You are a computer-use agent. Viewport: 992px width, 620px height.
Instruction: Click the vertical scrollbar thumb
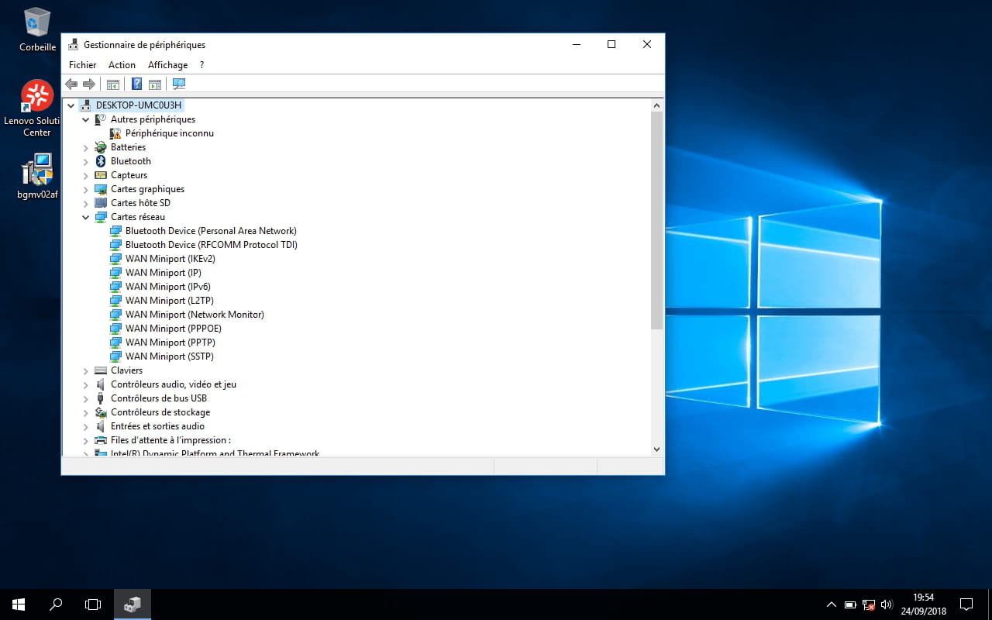coord(656,221)
